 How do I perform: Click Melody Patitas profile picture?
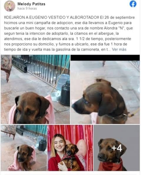[x=10, y=6]
